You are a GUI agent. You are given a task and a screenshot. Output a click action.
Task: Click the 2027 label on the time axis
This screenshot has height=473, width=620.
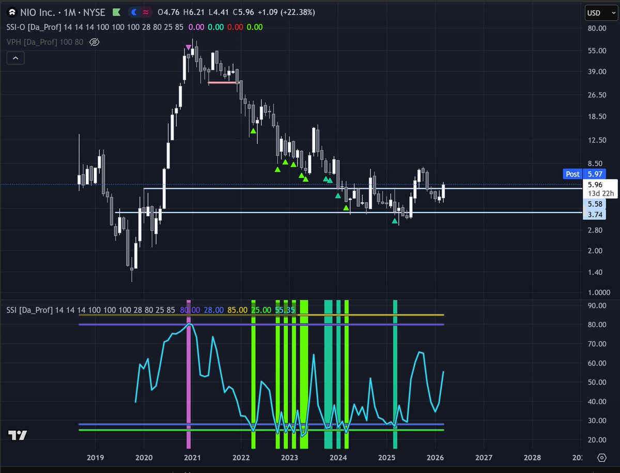click(484, 457)
